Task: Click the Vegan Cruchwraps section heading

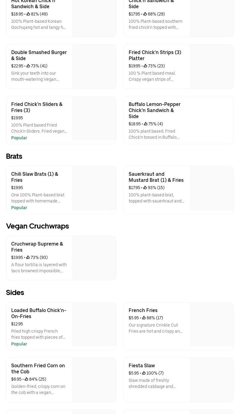Action: [x=37, y=226]
